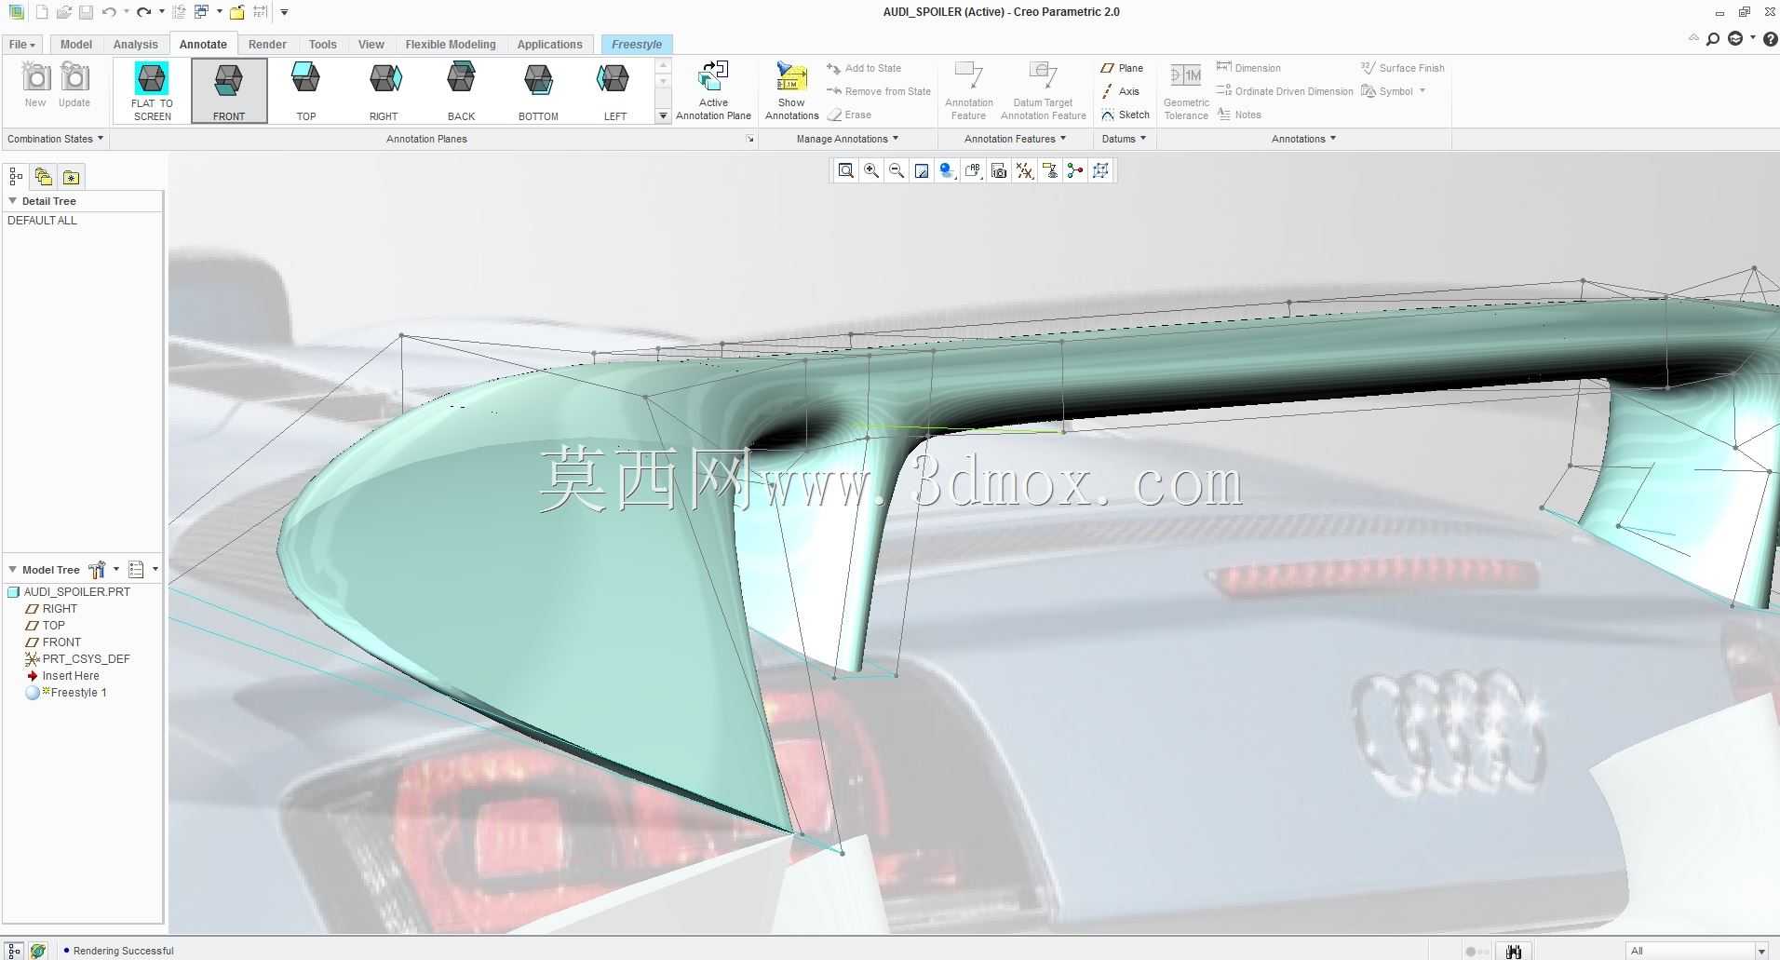Switch to the Model ribbon tab
The width and height of the screenshot is (1780, 960).
76,45
